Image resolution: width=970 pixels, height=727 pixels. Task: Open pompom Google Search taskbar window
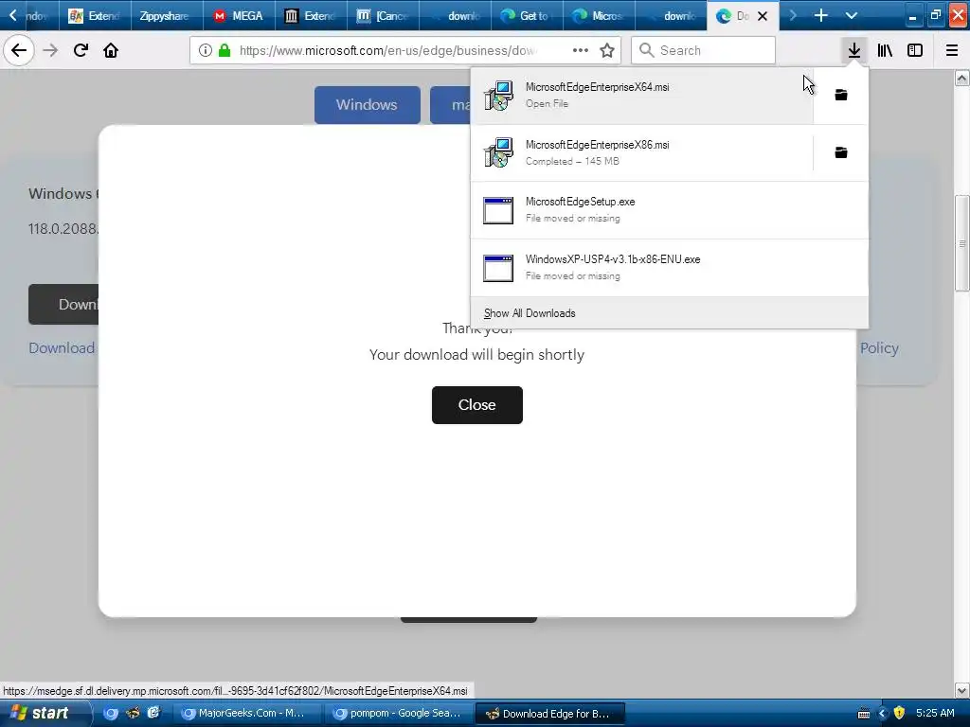point(397,714)
